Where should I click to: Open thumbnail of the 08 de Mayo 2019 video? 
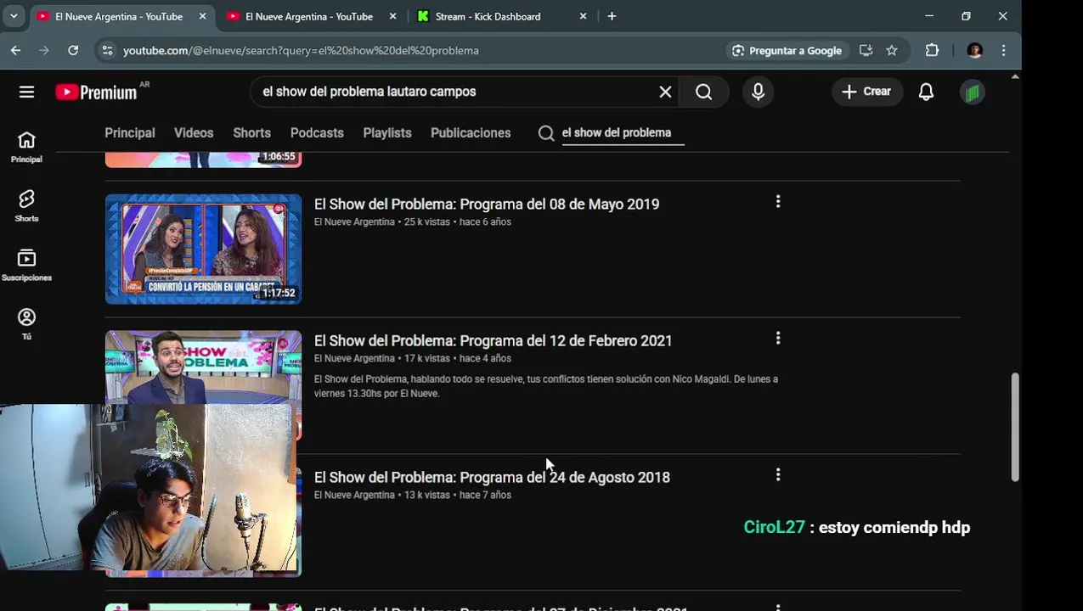203,249
